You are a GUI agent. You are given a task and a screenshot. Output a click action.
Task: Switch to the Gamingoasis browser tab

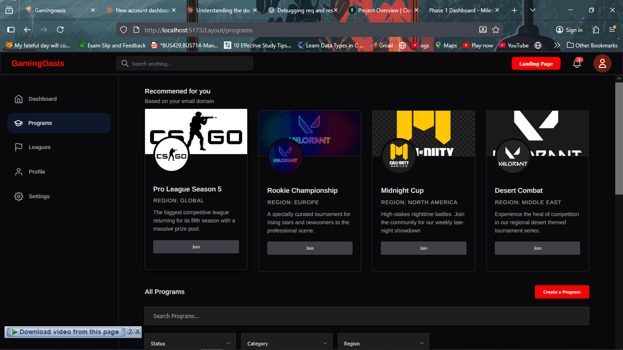click(x=61, y=10)
